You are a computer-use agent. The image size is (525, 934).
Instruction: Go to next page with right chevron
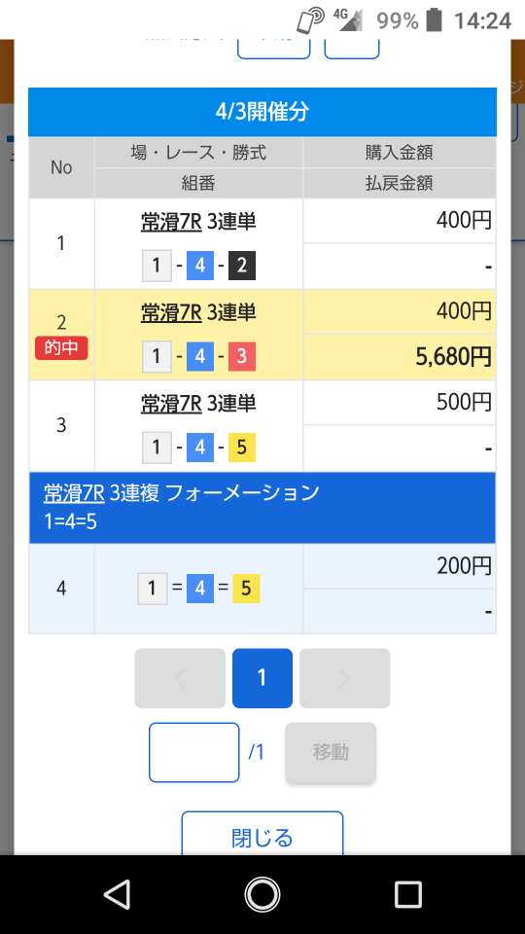pos(344,678)
